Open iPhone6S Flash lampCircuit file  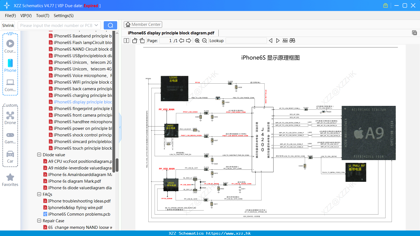[x=80, y=42]
